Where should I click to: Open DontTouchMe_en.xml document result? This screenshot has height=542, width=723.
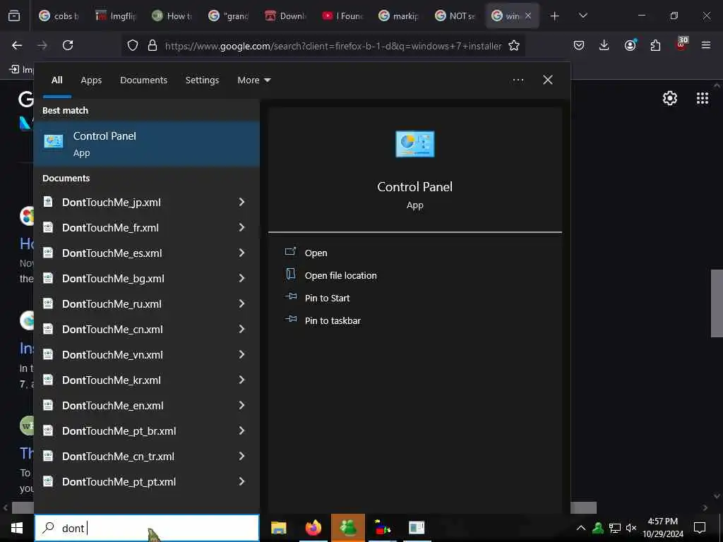point(147,405)
